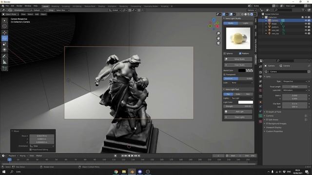Open File Explorer from the taskbar
The width and height of the screenshot is (312, 175).
point(124,172)
